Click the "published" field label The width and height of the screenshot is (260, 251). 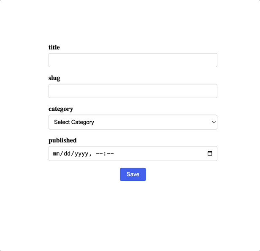point(62,140)
